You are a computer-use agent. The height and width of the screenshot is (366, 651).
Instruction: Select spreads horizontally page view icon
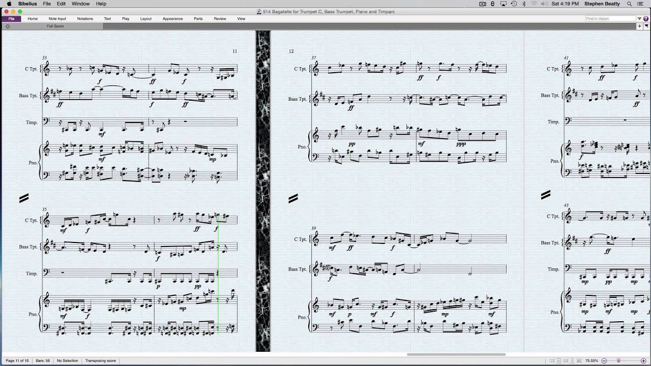tap(552, 360)
